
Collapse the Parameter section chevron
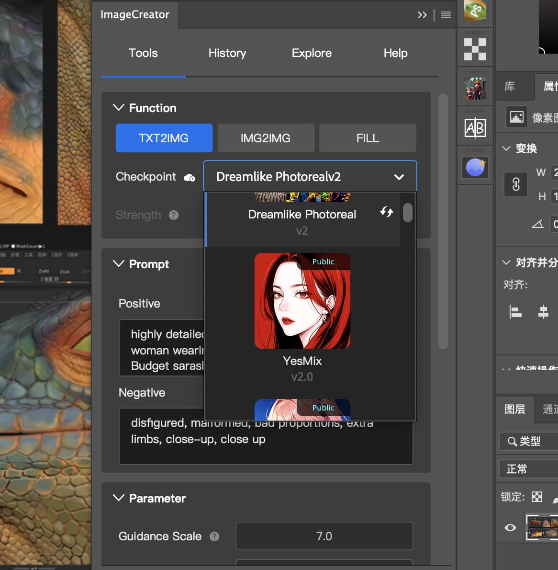(118, 498)
